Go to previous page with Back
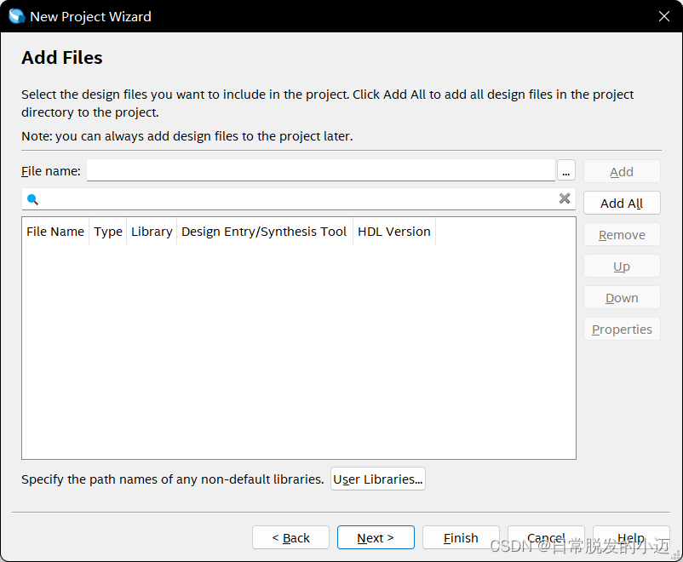The image size is (683, 562). tap(290, 537)
